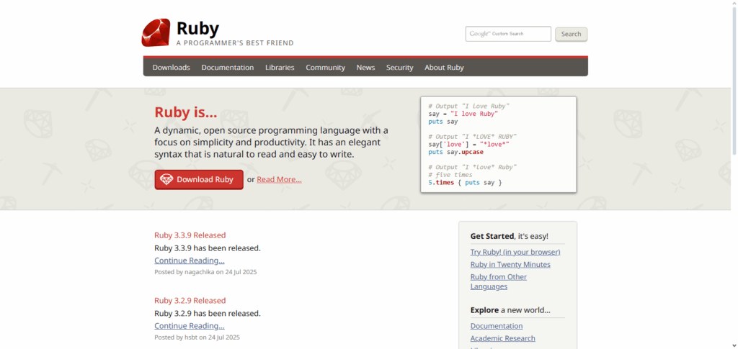Screen dimensions: 738x349
Task: Go to the Security page
Action: pos(399,68)
